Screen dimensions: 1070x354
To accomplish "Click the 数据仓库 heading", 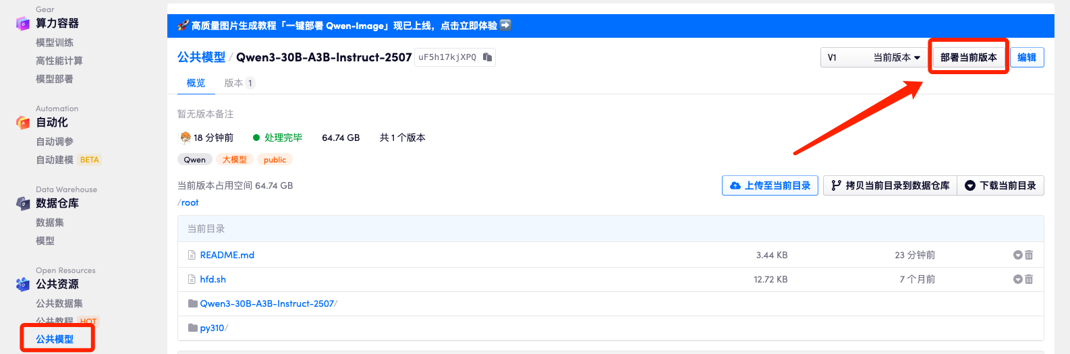I will coord(57,204).
